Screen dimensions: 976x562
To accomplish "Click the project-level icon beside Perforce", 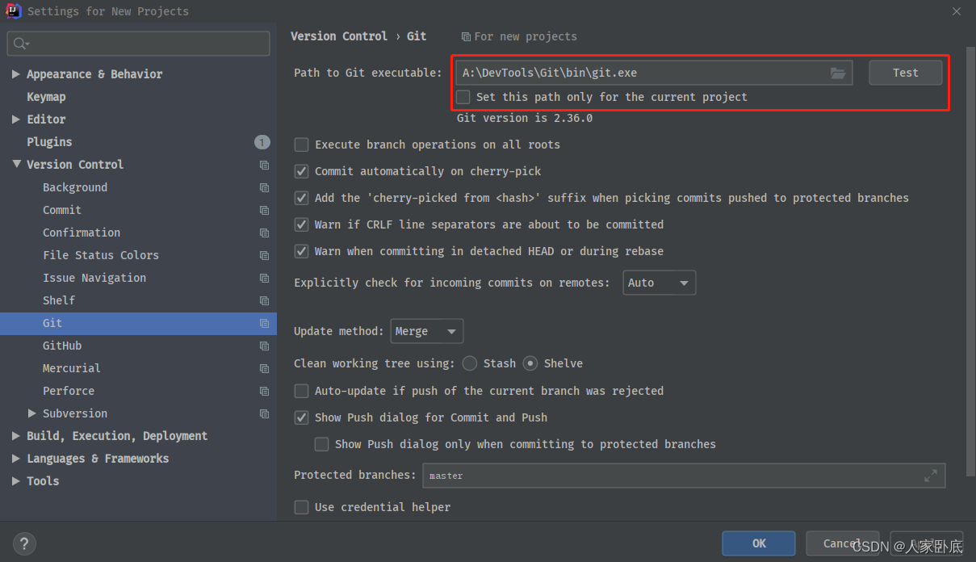I will pyautogui.click(x=264, y=391).
